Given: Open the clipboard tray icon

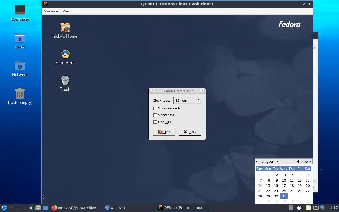Looking at the screenshot, I should 309,208.
